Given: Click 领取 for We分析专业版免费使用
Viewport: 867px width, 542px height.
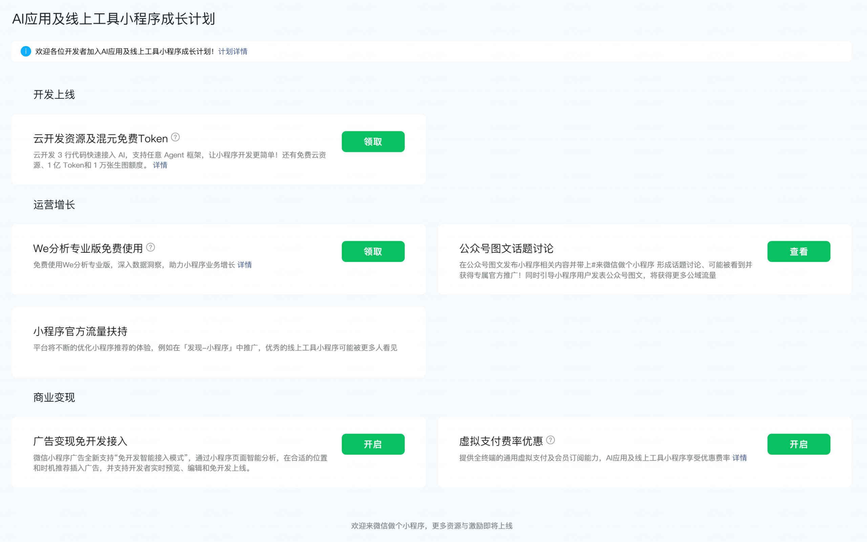Looking at the screenshot, I should pyautogui.click(x=373, y=251).
